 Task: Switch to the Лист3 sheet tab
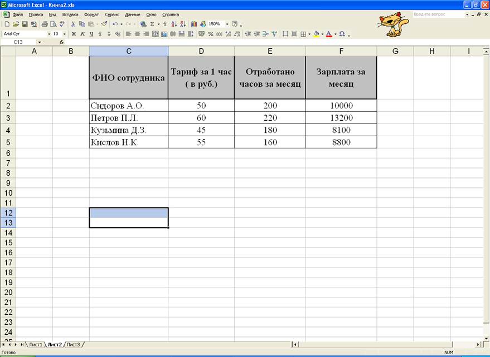74,345
